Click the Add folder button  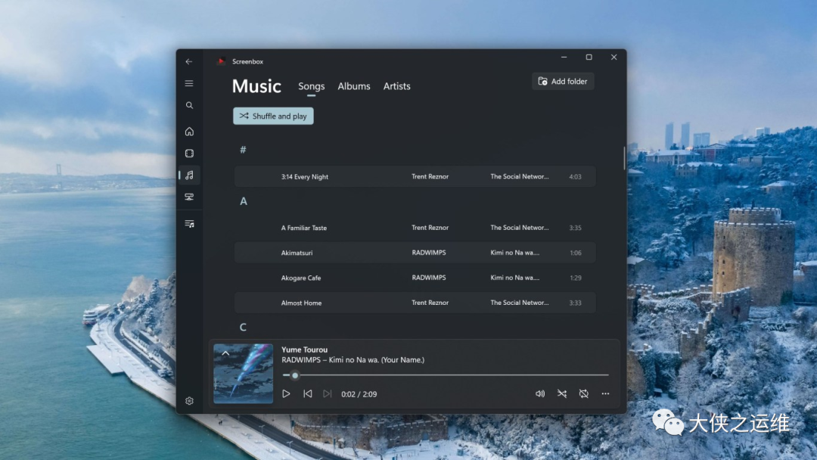coord(563,81)
